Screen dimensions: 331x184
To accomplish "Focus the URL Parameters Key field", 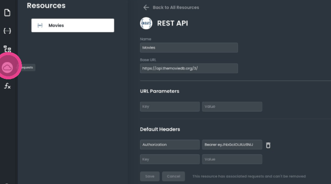I will pos(170,106).
